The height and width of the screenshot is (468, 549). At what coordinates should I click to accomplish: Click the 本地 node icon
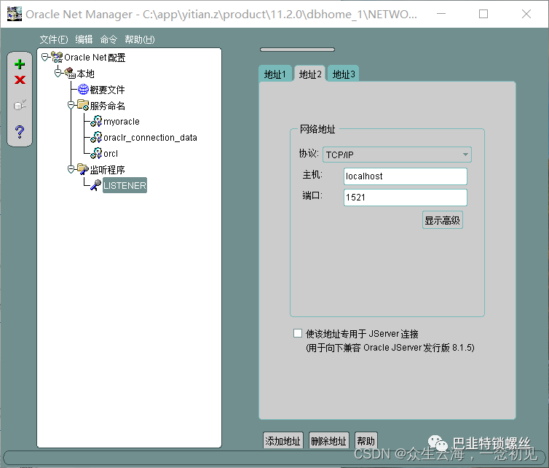coord(70,73)
